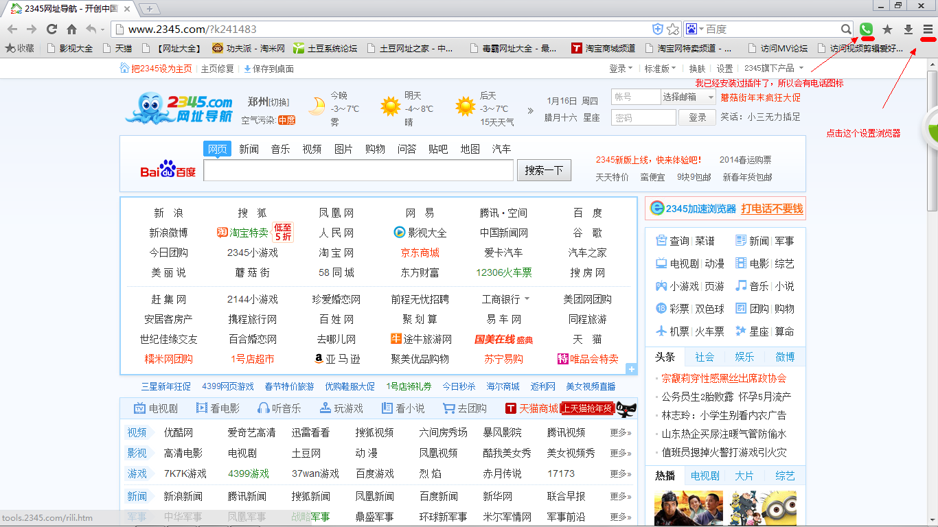Switch to the 微博 news tab

click(x=785, y=357)
